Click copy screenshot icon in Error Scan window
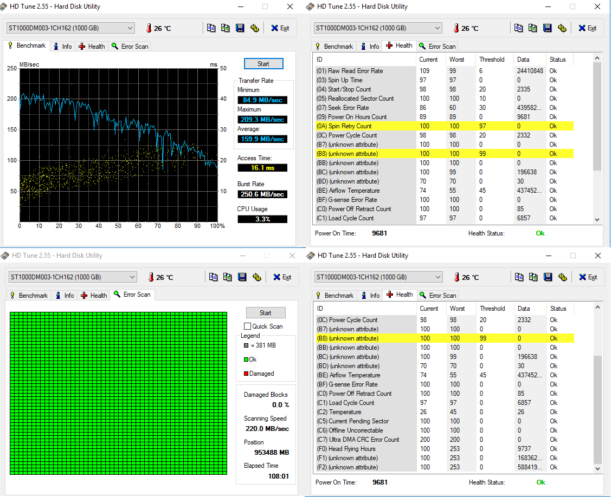 (228, 277)
